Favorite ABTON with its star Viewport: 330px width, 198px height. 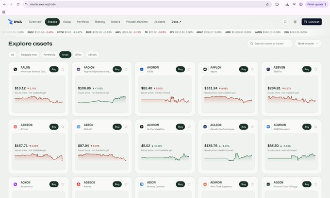pyautogui.click(x=126, y=127)
